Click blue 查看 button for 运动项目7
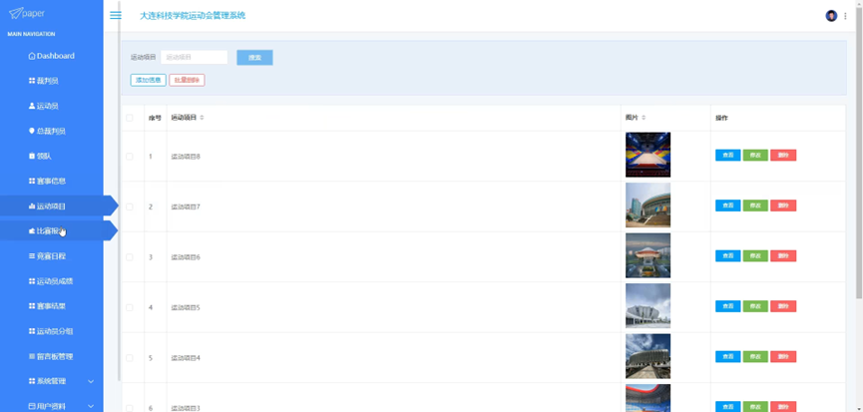 click(727, 206)
